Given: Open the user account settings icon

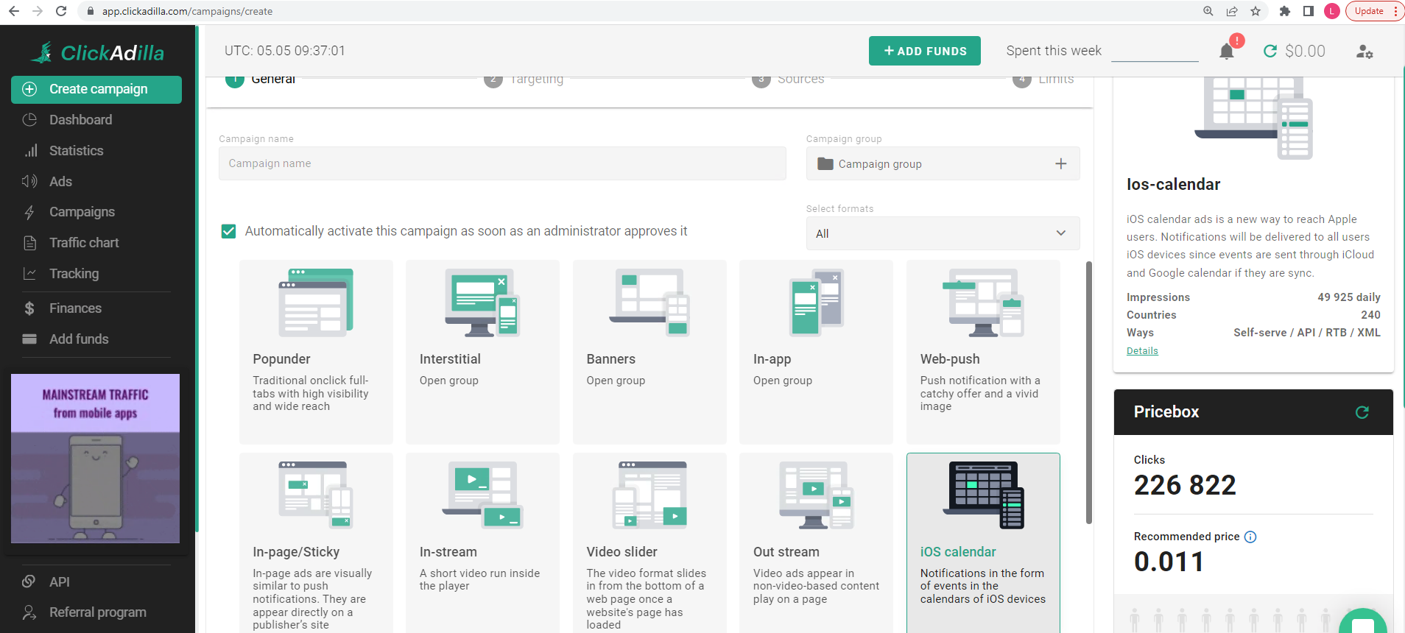Looking at the screenshot, I should click(1364, 52).
